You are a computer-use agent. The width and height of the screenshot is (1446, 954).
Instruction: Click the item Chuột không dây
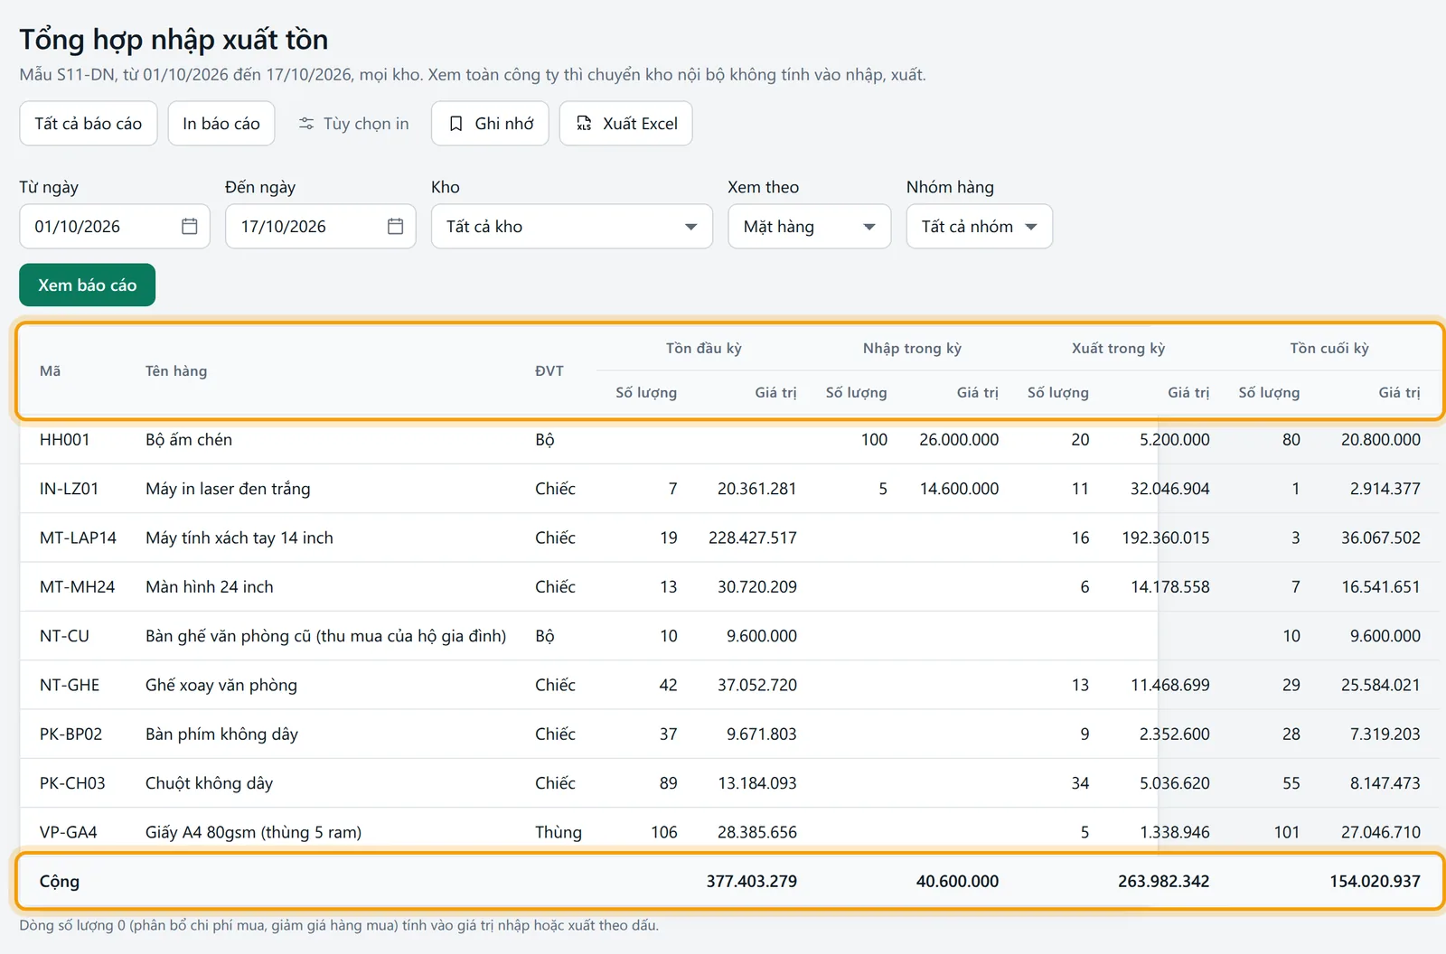209,783
